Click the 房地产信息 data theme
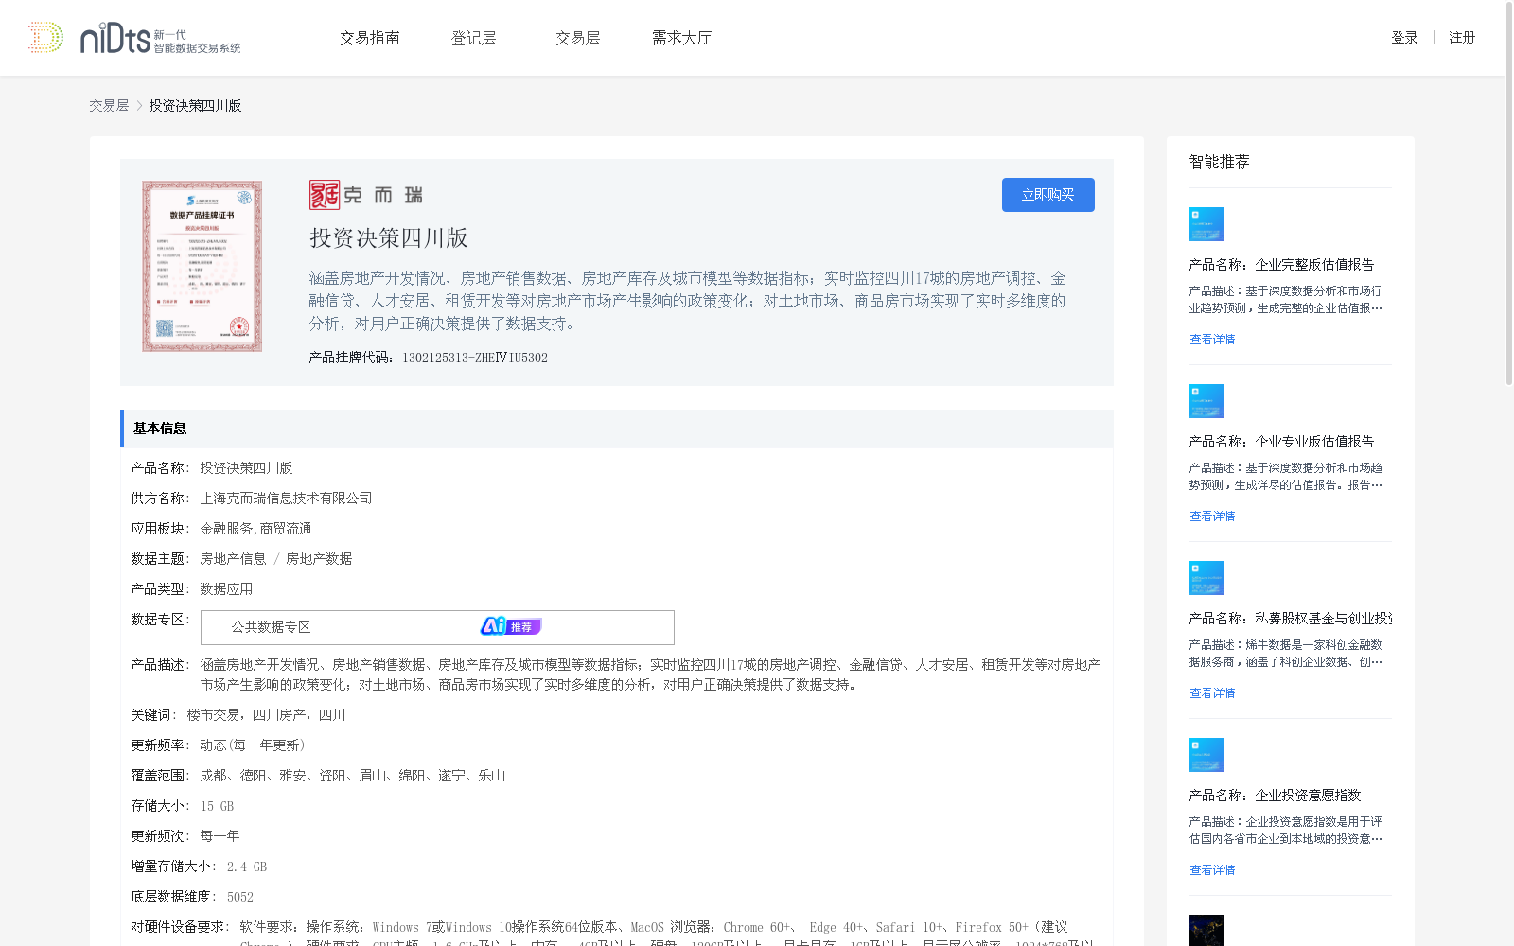 coord(233,559)
